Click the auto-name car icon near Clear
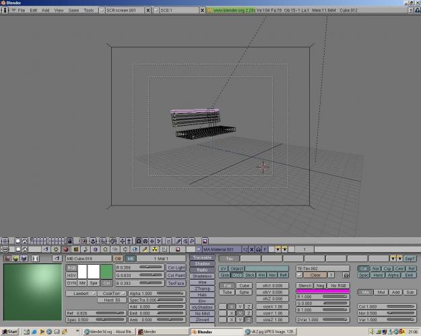 pos(346,275)
